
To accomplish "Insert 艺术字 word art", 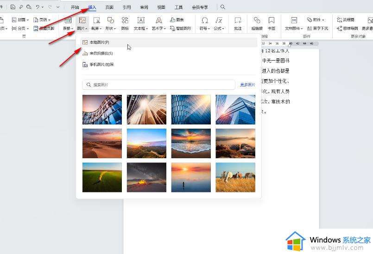I will tap(159, 24).
